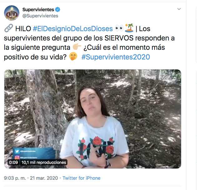The image size is (197, 190).
Task: Click the LOVE roses shirt in the video
Action: (x=95, y=141)
